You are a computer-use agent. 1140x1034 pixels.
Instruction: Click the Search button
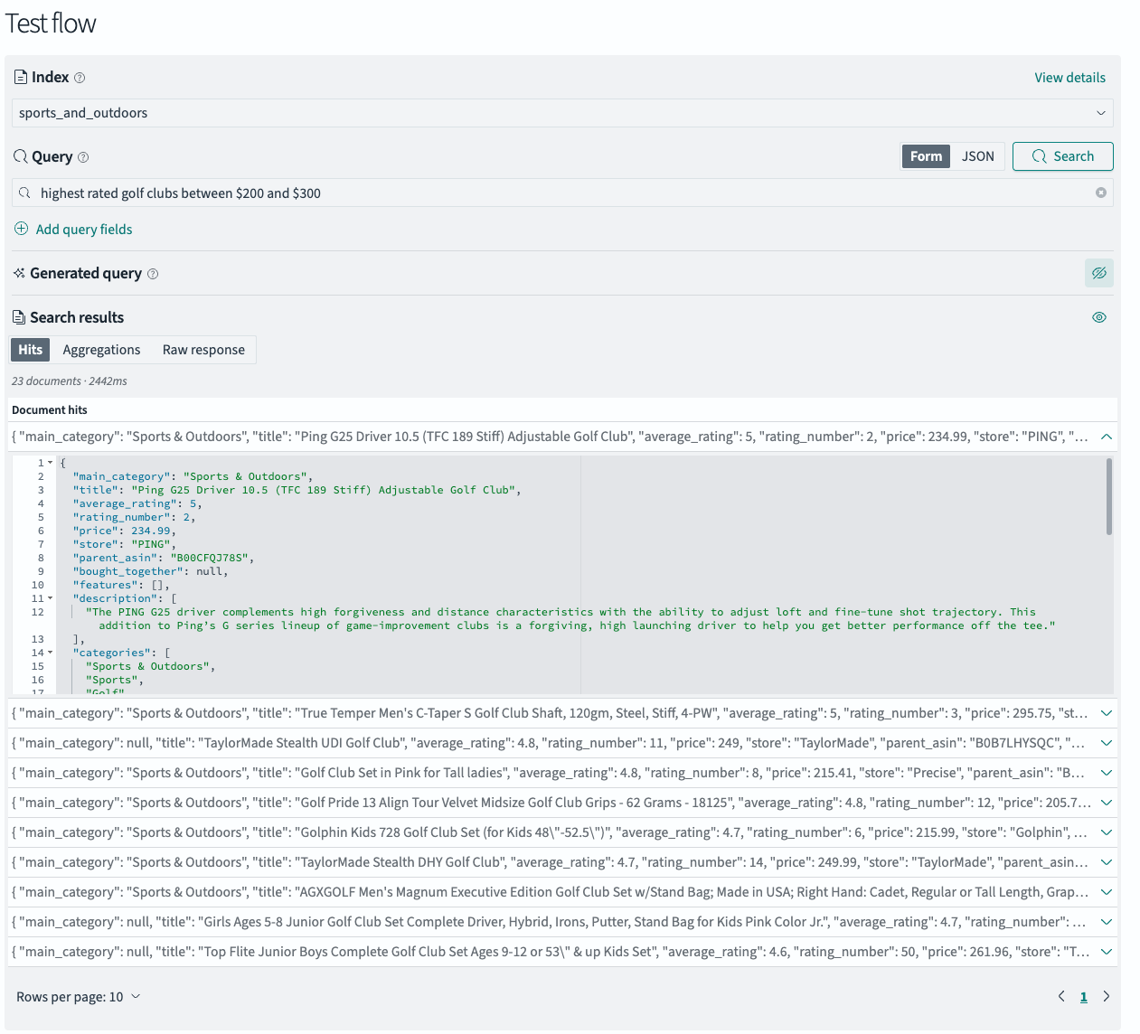1062,156
